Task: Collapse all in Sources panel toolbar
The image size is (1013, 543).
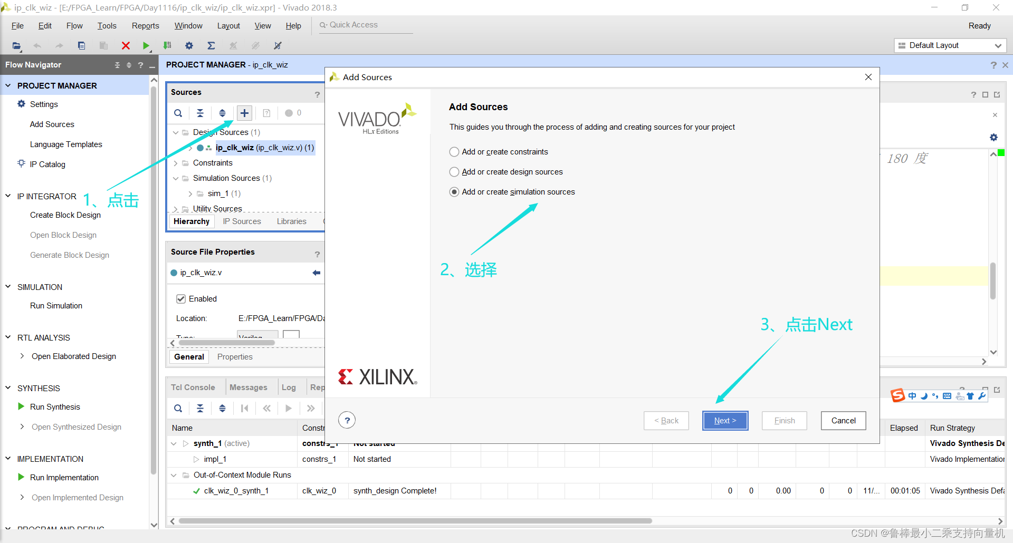Action: pos(200,113)
